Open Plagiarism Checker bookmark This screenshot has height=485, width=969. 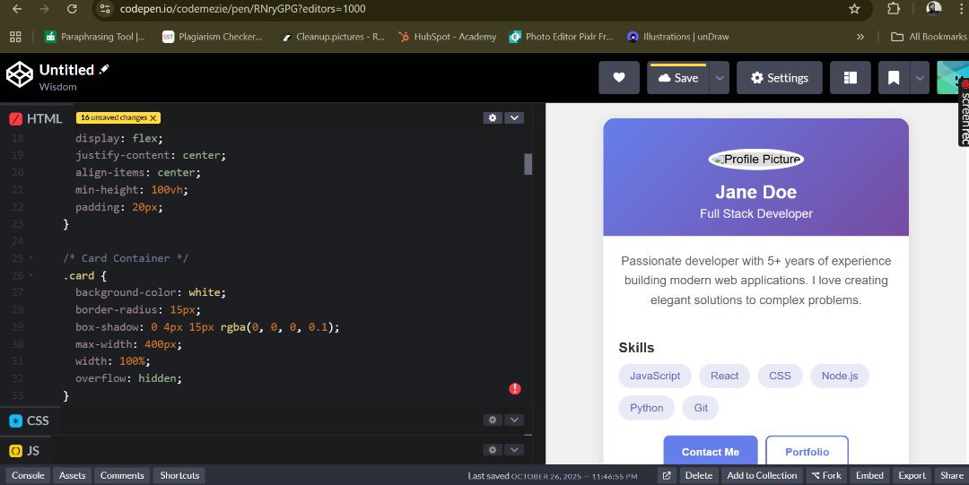tap(212, 37)
